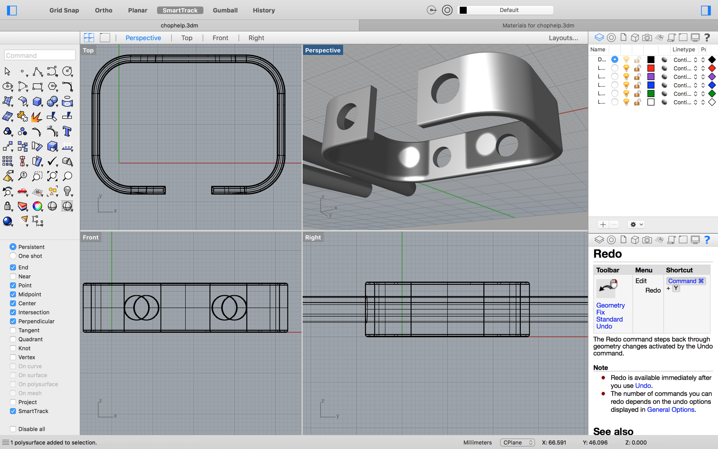Screen dimensions: 718x449
Task: Open the chophelp.3dm document tab
Action: click(x=179, y=26)
